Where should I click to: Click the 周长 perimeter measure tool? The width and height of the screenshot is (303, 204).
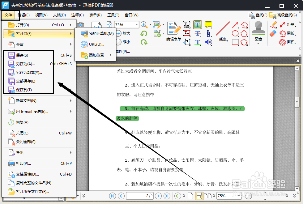point(288,33)
